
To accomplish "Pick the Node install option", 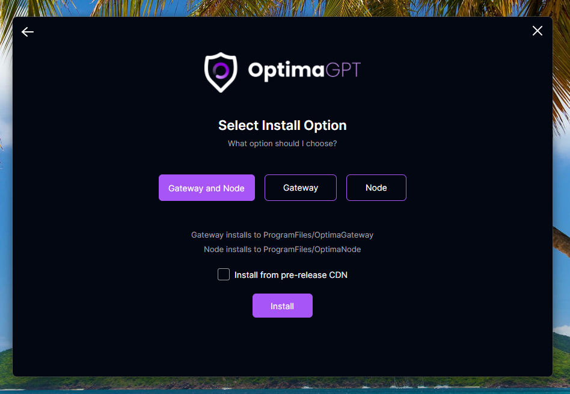I will tap(376, 188).
